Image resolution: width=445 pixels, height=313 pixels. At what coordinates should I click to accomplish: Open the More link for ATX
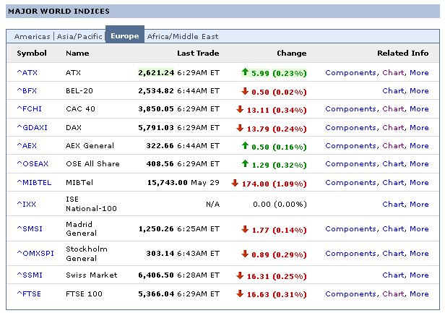click(x=419, y=73)
